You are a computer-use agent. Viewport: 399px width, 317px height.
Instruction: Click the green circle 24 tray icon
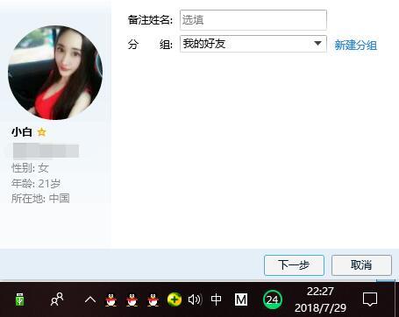(273, 299)
